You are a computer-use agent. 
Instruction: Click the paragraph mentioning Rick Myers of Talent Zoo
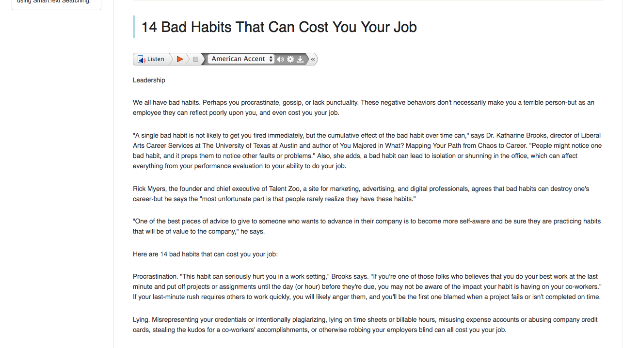[x=361, y=194]
